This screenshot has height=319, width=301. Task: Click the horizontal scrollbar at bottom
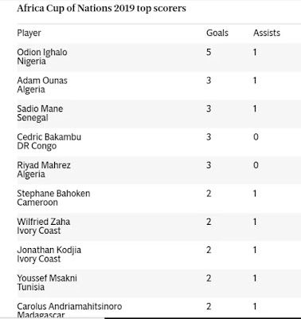point(203,318)
